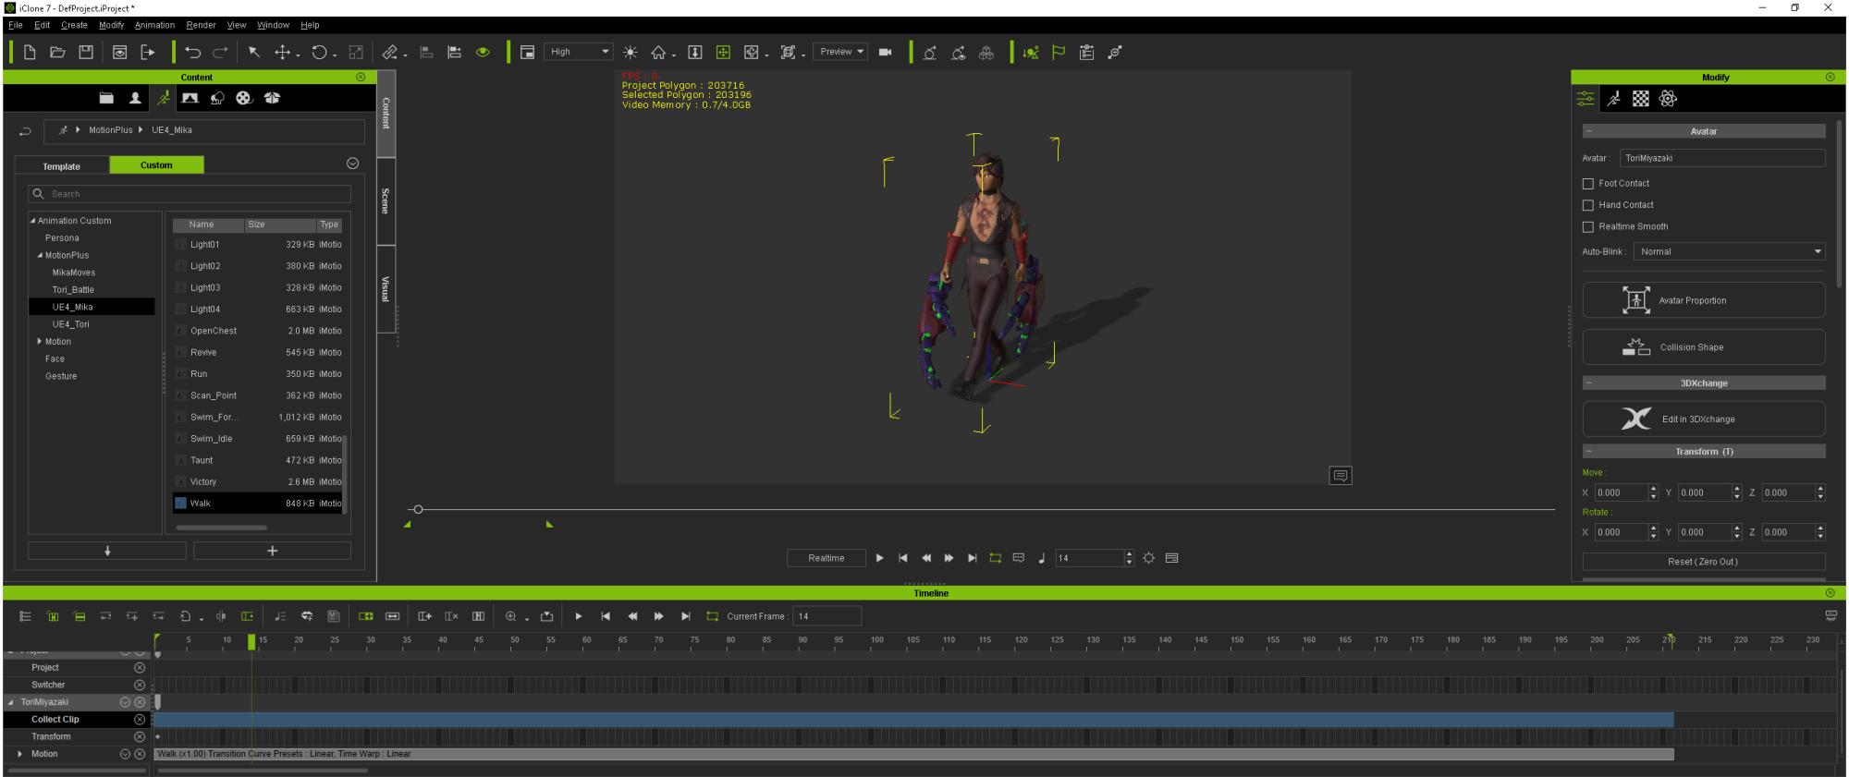Click the Reset (Zero Out) button
The width and height of the screenshot is (1849, 777).
[1704, 562]
